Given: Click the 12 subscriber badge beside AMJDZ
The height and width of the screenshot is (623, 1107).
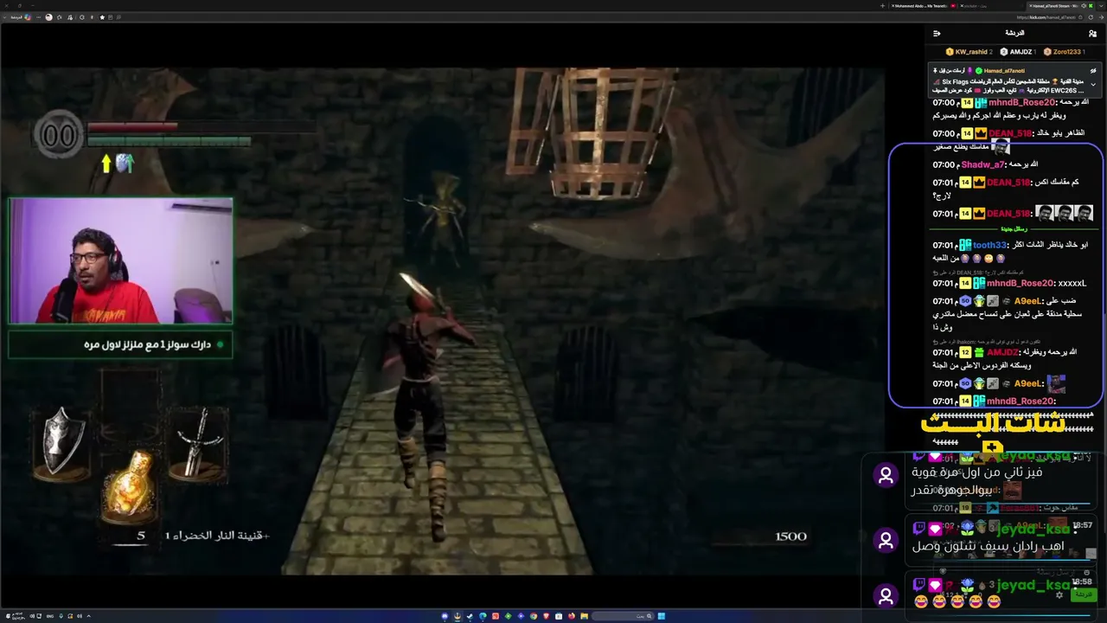Looking at the screenshot, I should [x=967, y=353].
